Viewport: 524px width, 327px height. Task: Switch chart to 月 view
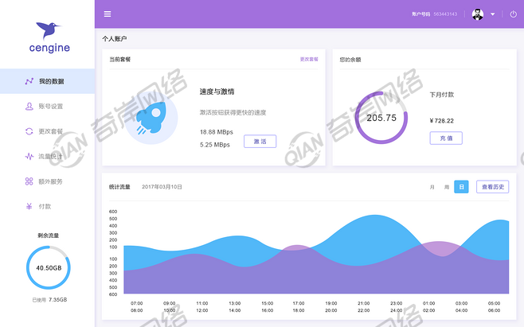point(432,187)
